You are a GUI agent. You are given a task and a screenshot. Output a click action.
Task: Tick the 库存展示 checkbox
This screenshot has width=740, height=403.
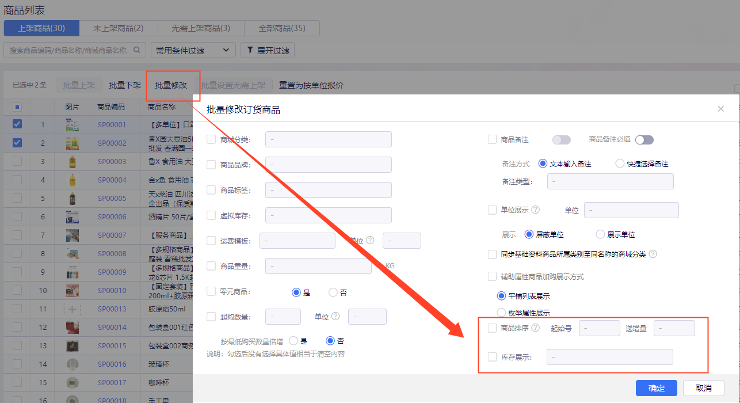(x=492, y=357)
